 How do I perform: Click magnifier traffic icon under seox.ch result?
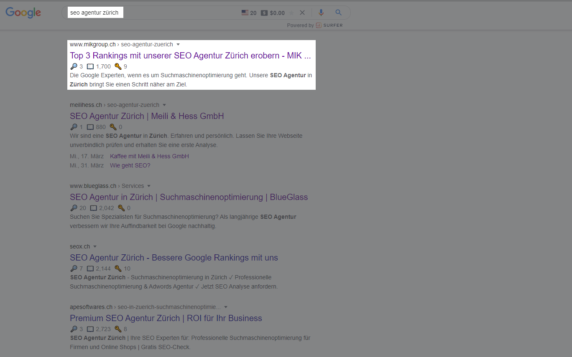74,268
